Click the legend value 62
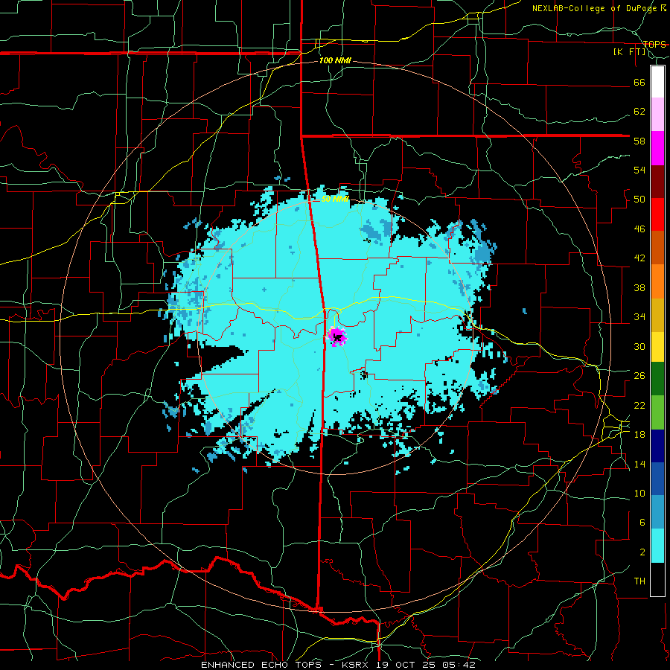The image size is (670, 670). click(639, 112)
